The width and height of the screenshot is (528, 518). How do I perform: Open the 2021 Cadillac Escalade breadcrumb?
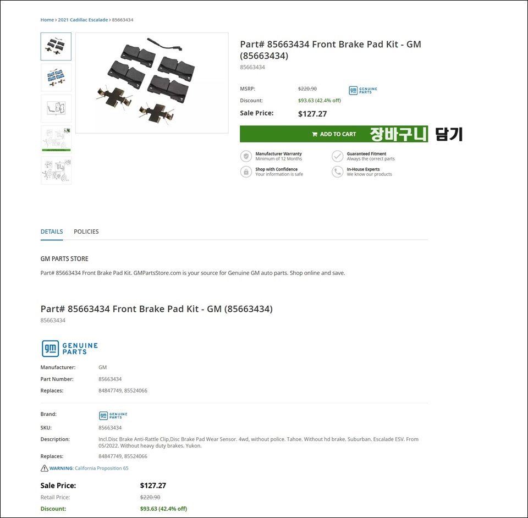[83, 20]
